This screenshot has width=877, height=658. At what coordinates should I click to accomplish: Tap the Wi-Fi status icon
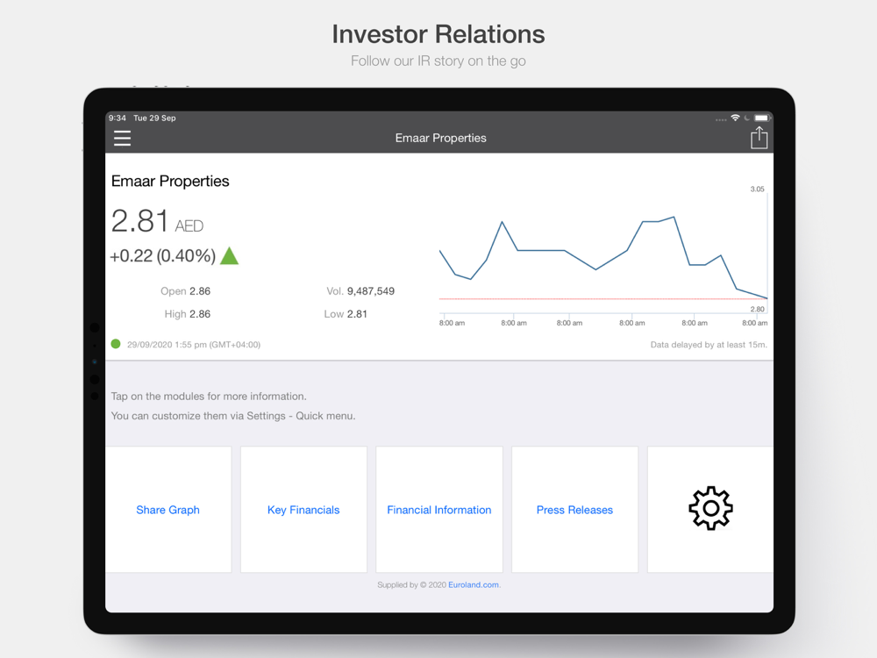click(x=735, y=118)
